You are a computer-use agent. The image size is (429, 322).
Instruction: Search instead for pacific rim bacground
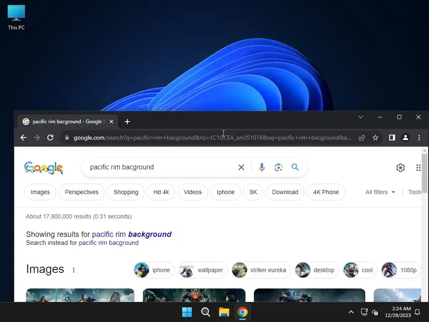[109, 243]
